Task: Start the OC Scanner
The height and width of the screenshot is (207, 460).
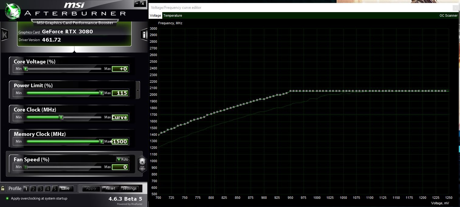Action: click(448, 15)
